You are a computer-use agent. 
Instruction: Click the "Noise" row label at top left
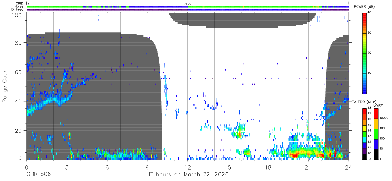[x=19, y=6]
